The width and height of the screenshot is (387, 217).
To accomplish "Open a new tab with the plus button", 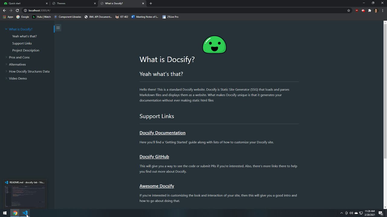I will click(151, 3).
